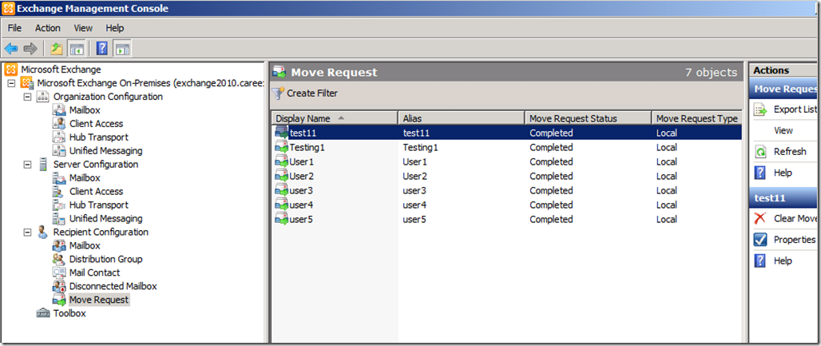The height and width of the screenshot is (346, 821).
Task: Sort by Move Request Type column header
Action: tap(697, 118)
